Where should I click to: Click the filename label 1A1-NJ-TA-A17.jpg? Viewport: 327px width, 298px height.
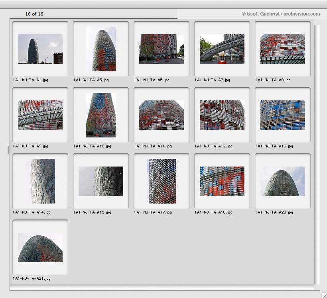tap(153, 212)
